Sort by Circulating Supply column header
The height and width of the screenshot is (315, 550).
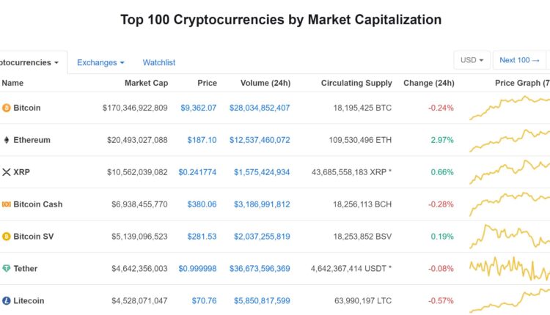[356, 83]
